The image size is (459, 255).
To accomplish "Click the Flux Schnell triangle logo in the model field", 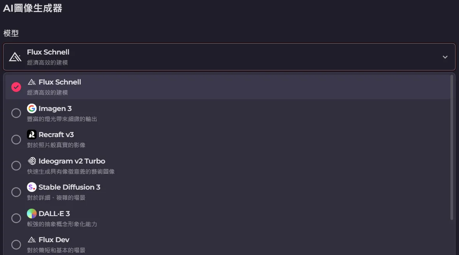I will pos(15,57).
